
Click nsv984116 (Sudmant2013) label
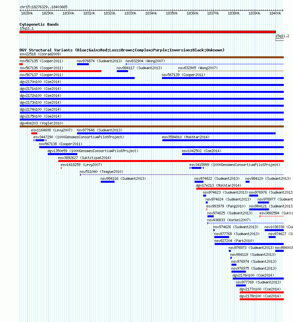coord(123,178)
